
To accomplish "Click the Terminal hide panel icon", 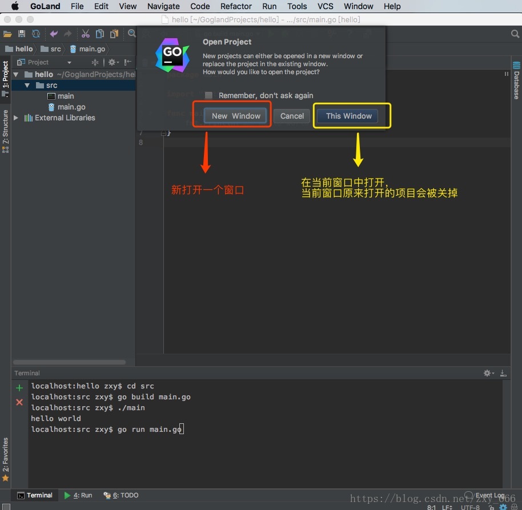I will pos(503,373).
